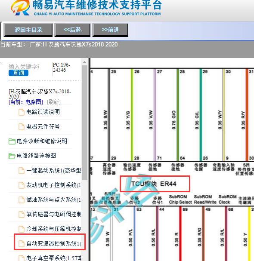Screen dimensions: 254x261
Task: Open 发动机电子控制系统 diagram
Action: pos(53,185)
